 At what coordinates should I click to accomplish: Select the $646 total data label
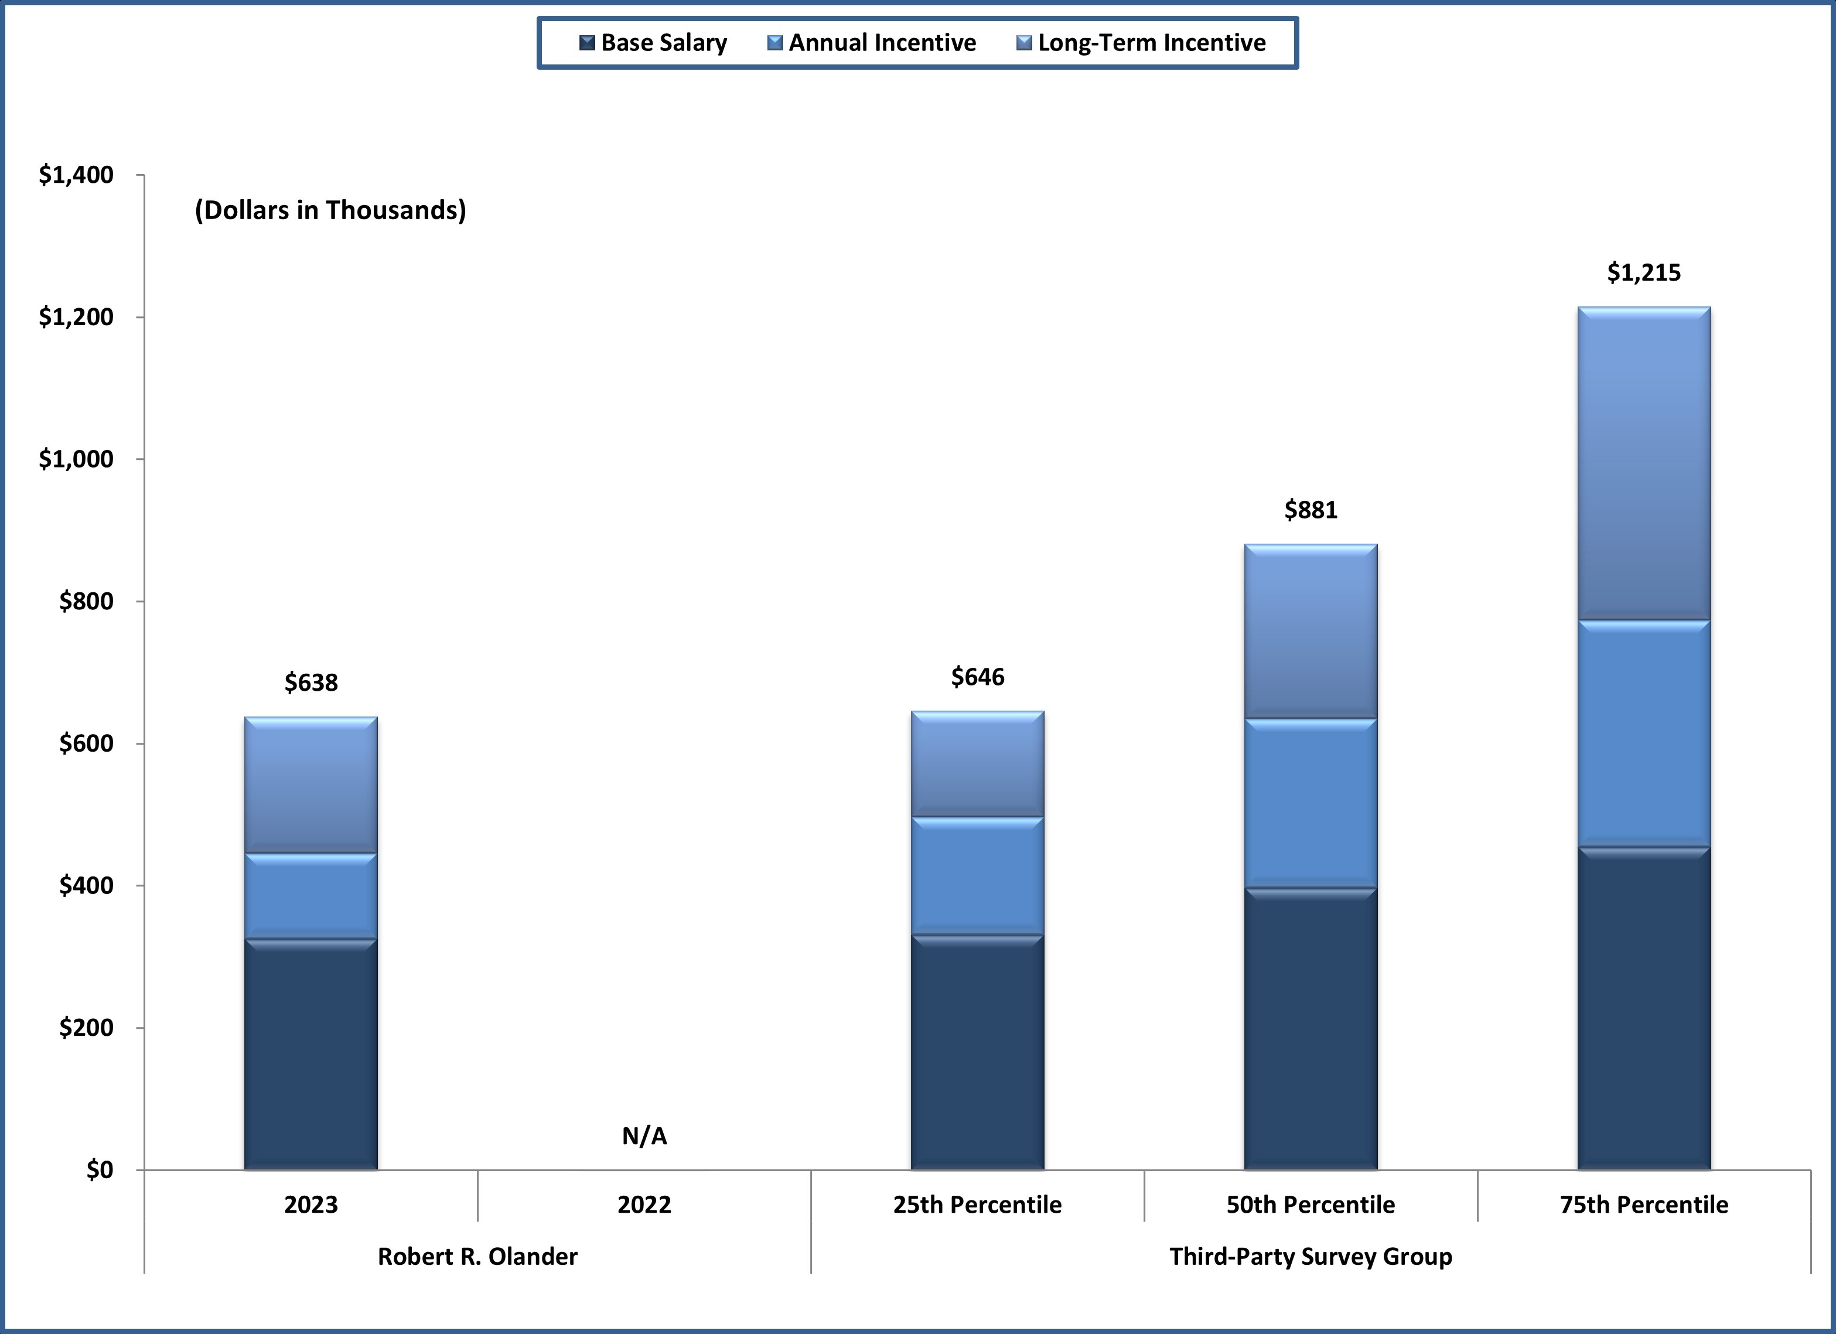coord(977,677)
